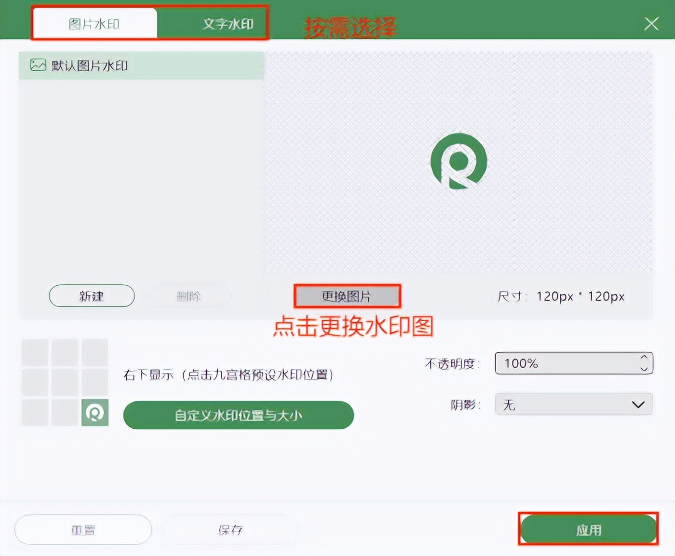Image resolution: width=675 pixels, height=556 pixels.
Task: Select top-left cell of position grid
Action: click(x=35, y=352)
